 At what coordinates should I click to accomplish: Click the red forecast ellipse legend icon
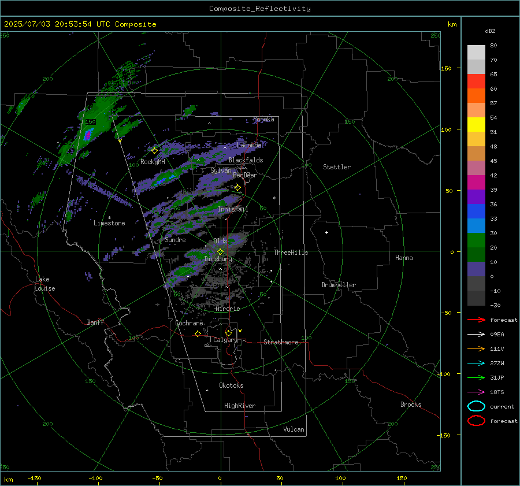coord(476,421)
